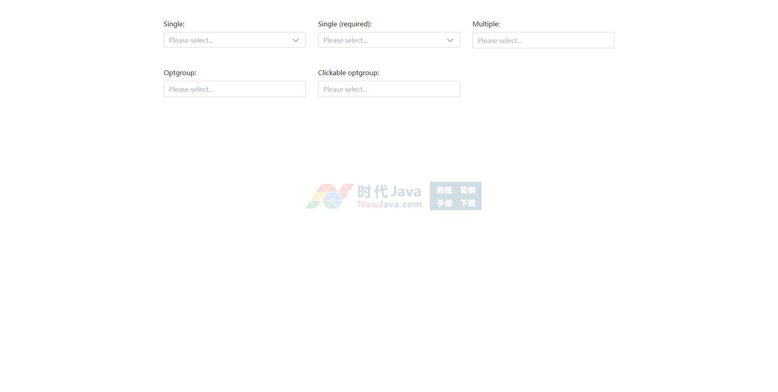Click the 'Single (required):' label
Screen dimensions: 778x392
(345, 24)
